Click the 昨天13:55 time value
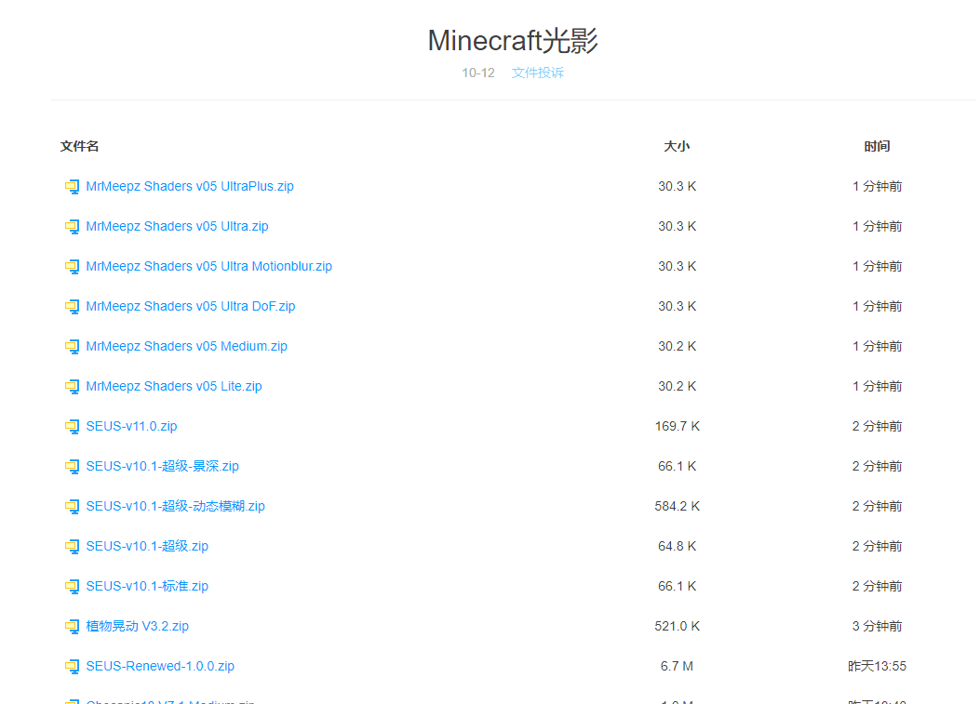980x704 pixels. (x=877, y=666)
